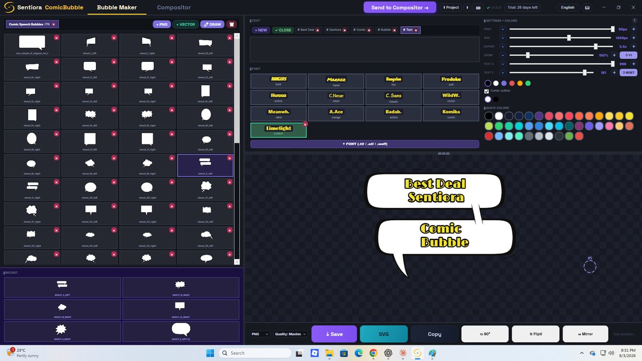642x361 pixels.
Task: Select the SHOUT_15_RIGHT recent bubble
Action: [180, 287]
